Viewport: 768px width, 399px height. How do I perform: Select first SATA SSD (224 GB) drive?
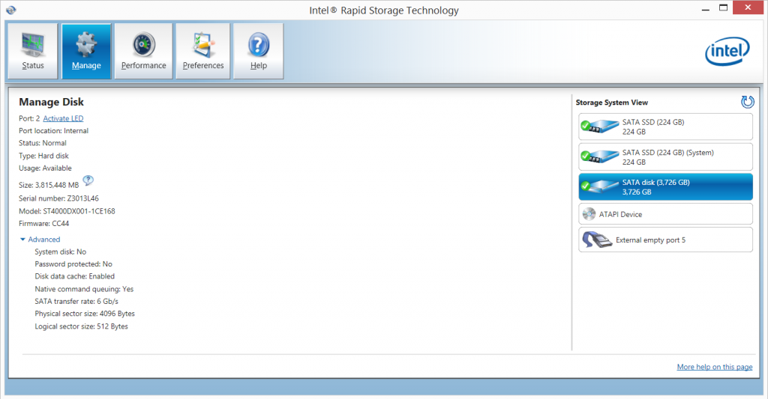point(665,127)
